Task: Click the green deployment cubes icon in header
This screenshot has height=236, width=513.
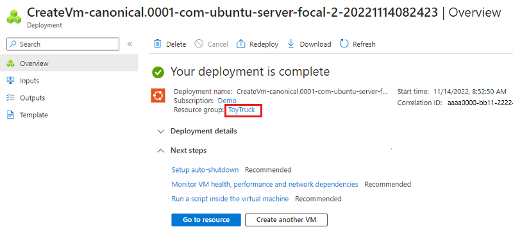Action: pos(14,16)
